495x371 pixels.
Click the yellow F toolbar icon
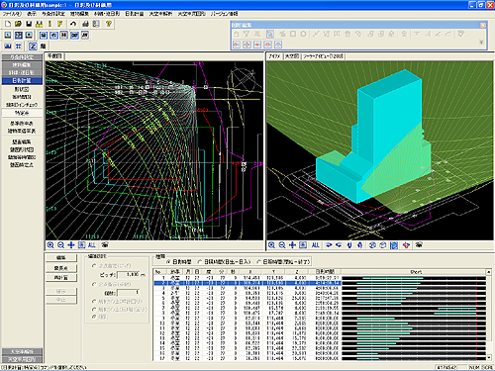pyautogui.click(x=60, y=24)
